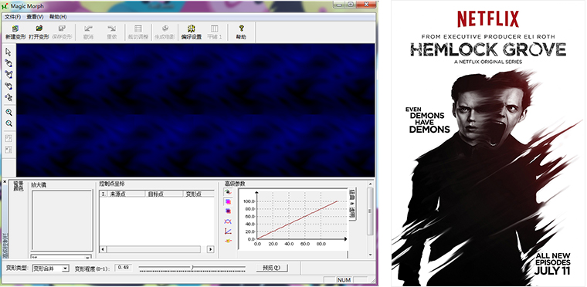Click the upper magnifier zoom tool
The height and width of the screenshot is (287, 587).
pos(9,113)
